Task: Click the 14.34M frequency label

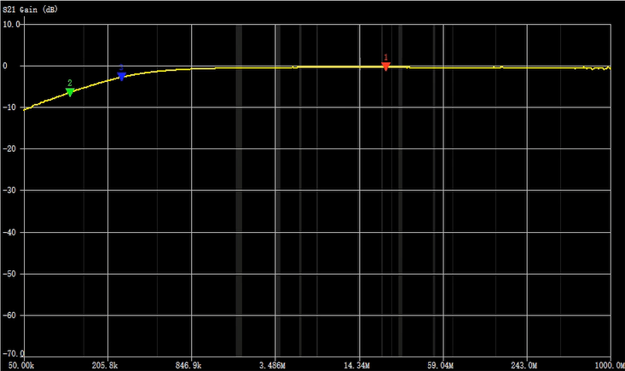Action: 356,365
